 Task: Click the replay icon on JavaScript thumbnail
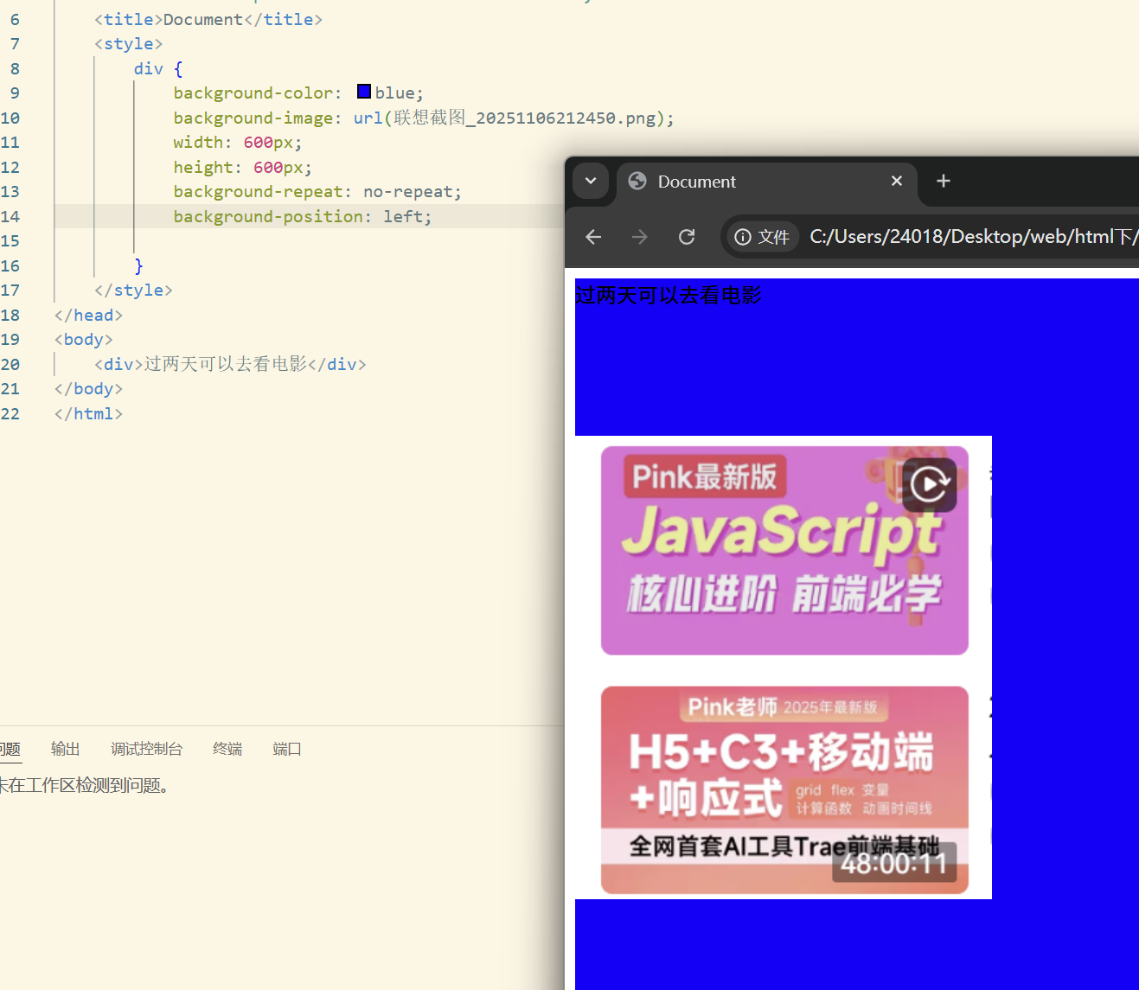pos(930,484)
